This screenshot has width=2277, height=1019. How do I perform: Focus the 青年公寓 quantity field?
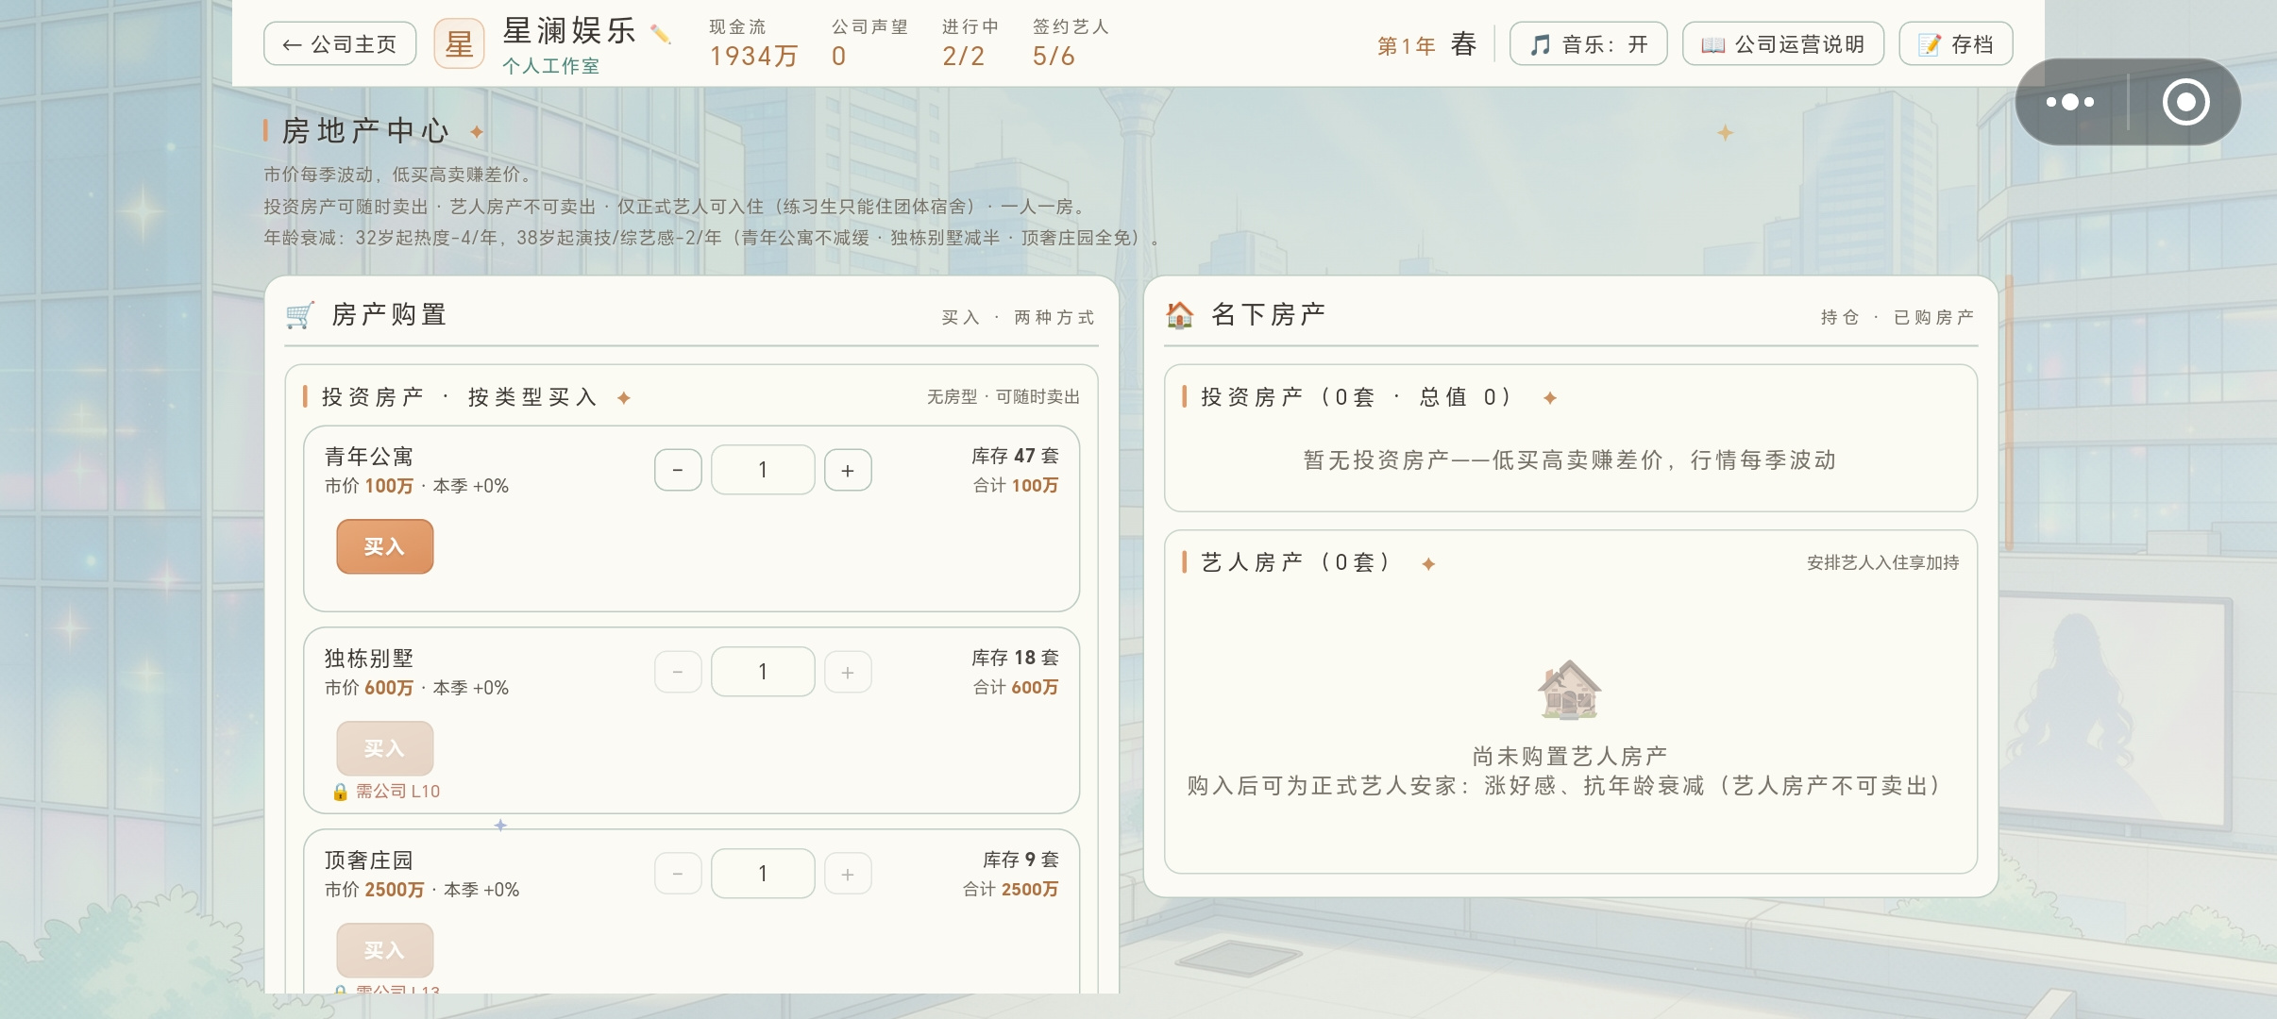click(763, 470)
